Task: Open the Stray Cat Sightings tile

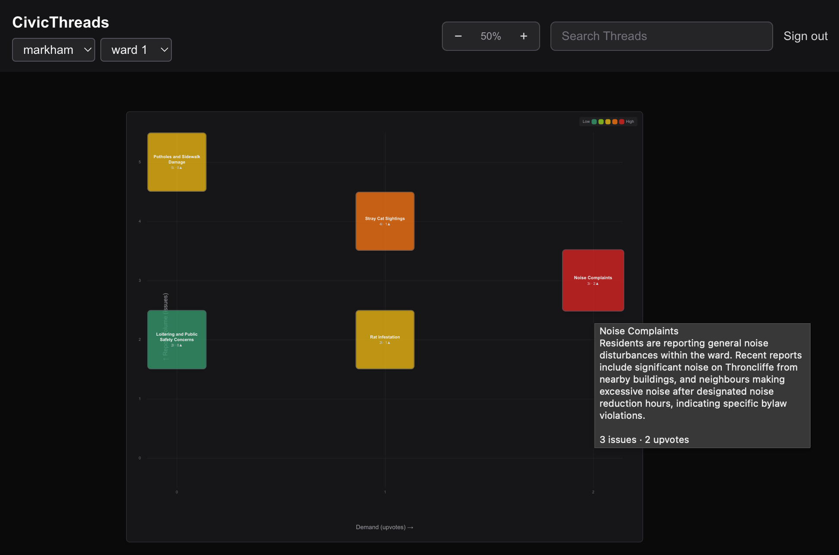Action: pos(385,221)
